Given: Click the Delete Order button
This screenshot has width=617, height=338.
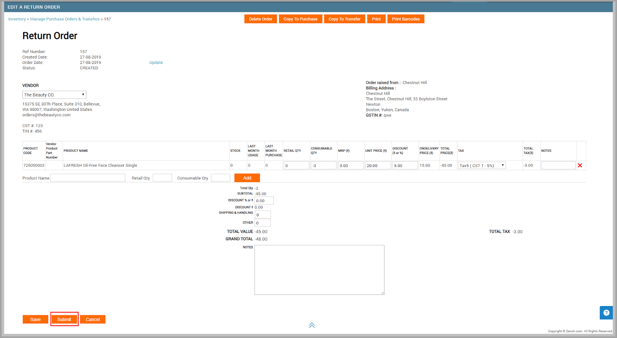Looking at the screenshot, I should pyautogui.click(x=261, y=19).
